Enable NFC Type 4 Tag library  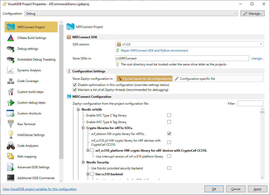coord(169,122)
